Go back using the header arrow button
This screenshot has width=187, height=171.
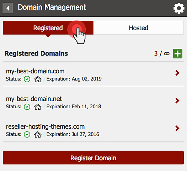pos(7,8)
